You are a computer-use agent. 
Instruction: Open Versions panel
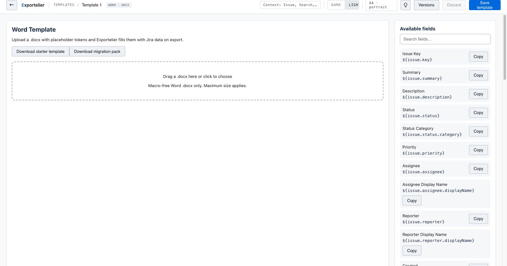(427, 5)
